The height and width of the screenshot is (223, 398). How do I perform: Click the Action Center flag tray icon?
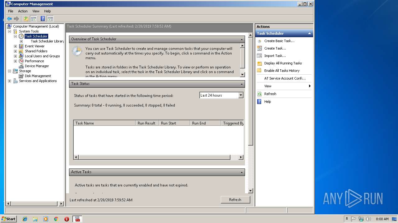[x=354, y=219]
